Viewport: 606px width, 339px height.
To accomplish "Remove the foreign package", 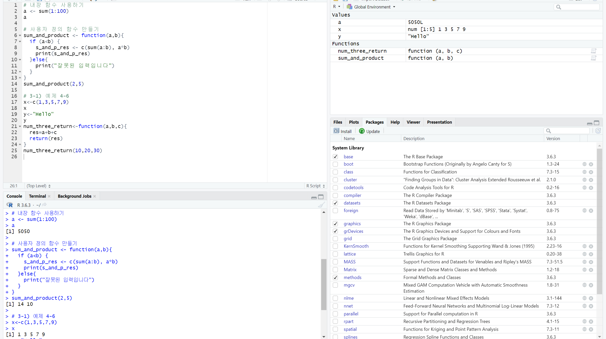I will 591,211.
